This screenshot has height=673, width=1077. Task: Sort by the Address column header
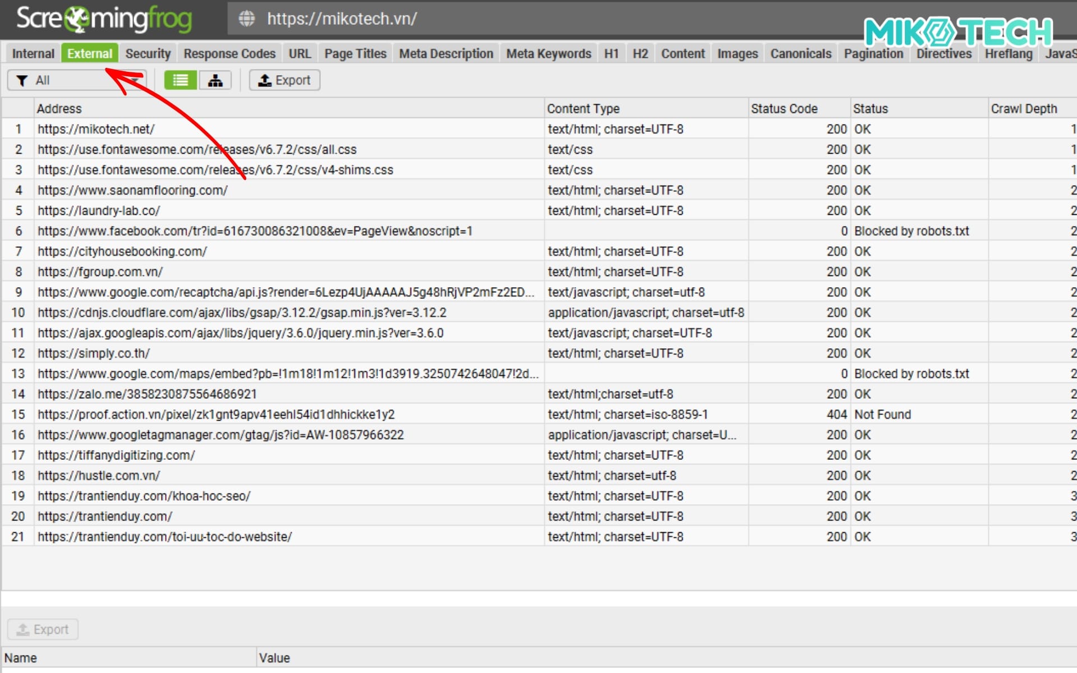[59, 109]
